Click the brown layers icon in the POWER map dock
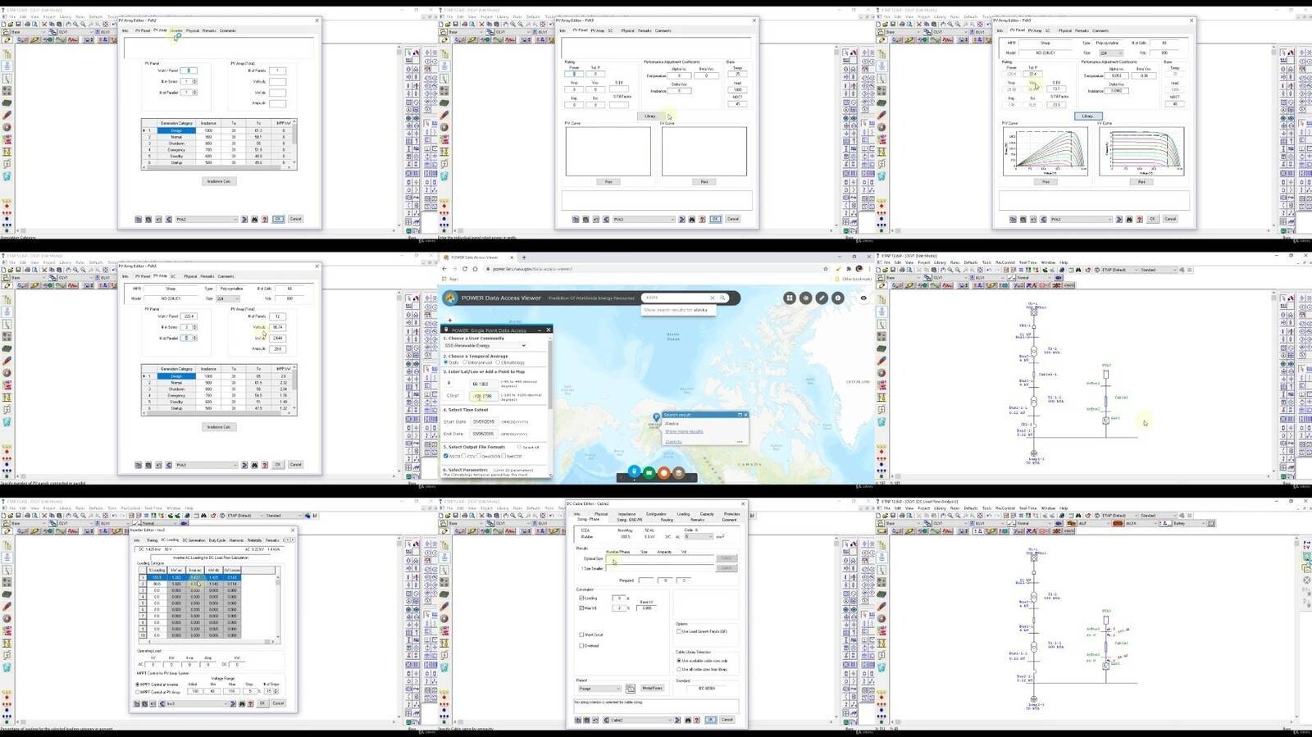 click(x=679, y=472)
